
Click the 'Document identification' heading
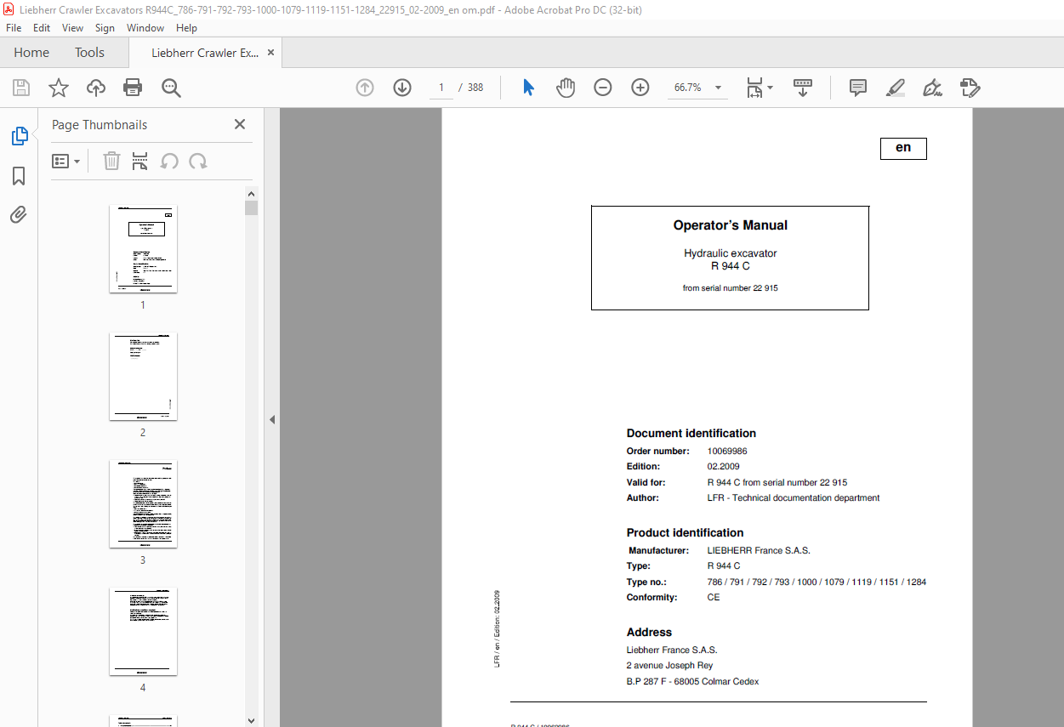coord(691,434)
